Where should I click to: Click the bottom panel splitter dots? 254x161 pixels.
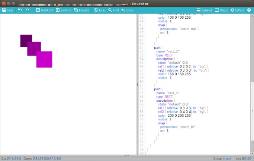(127, 155)
